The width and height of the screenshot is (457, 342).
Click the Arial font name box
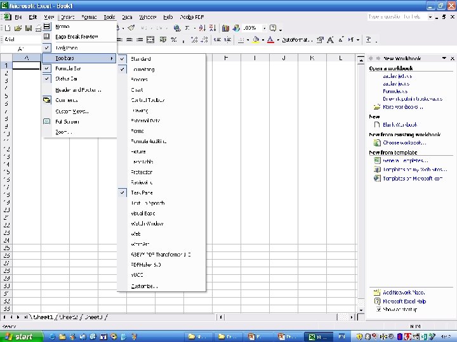[x=22, y=39]
